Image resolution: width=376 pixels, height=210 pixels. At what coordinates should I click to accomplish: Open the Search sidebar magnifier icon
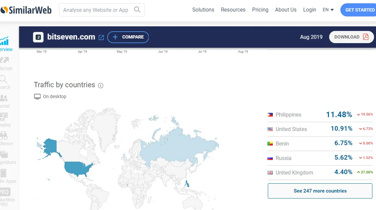point(4,79)
